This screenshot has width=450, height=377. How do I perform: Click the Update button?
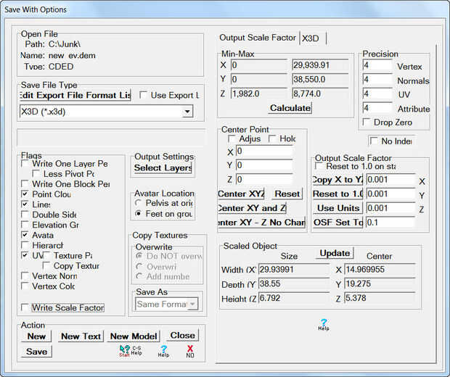[x=335, y=253]
